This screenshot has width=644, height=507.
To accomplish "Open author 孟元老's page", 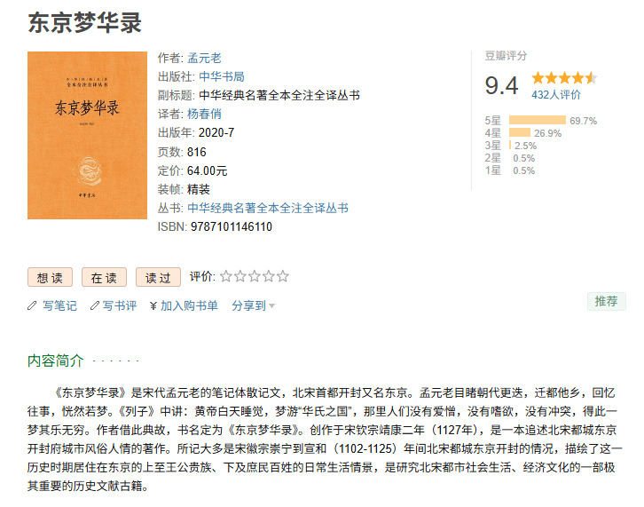I will click(x=204, y=58).
